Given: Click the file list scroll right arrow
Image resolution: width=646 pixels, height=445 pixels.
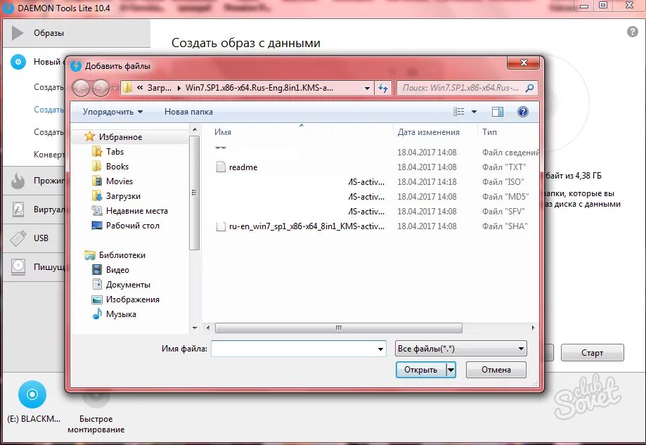Looking at the screenshot, I should tap(534, 328).
